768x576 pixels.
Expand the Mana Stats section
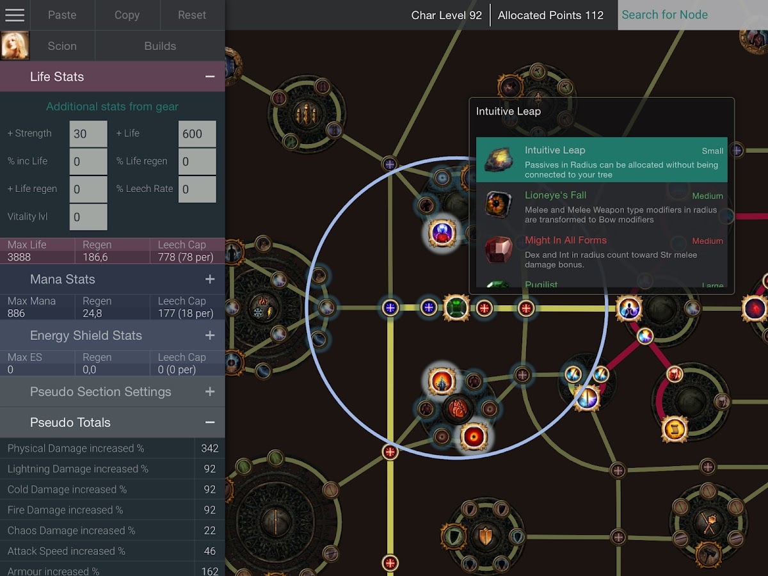tap(209, 280)
